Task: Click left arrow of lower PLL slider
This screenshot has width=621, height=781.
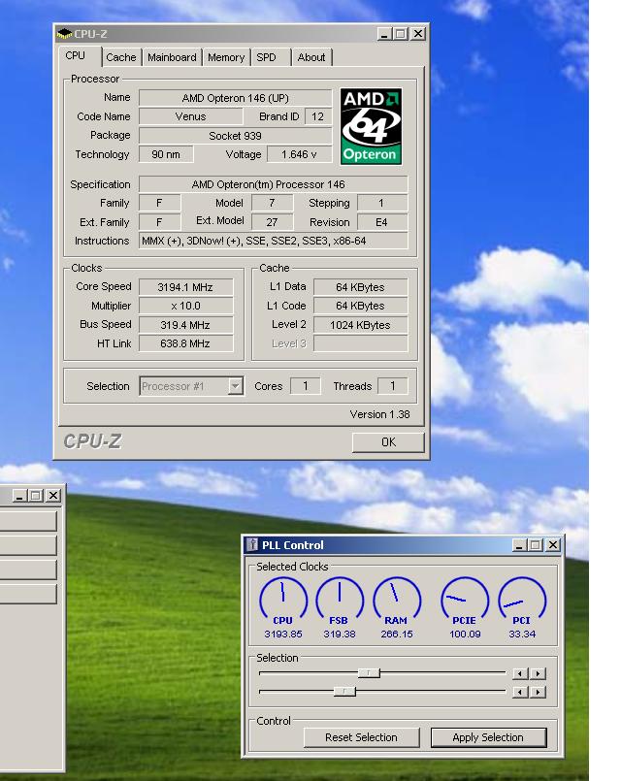Action: pos(520,692)
